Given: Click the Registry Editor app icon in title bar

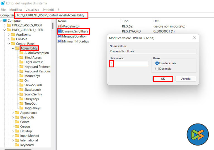Looking at the screenshot, I should click(3, 3).
